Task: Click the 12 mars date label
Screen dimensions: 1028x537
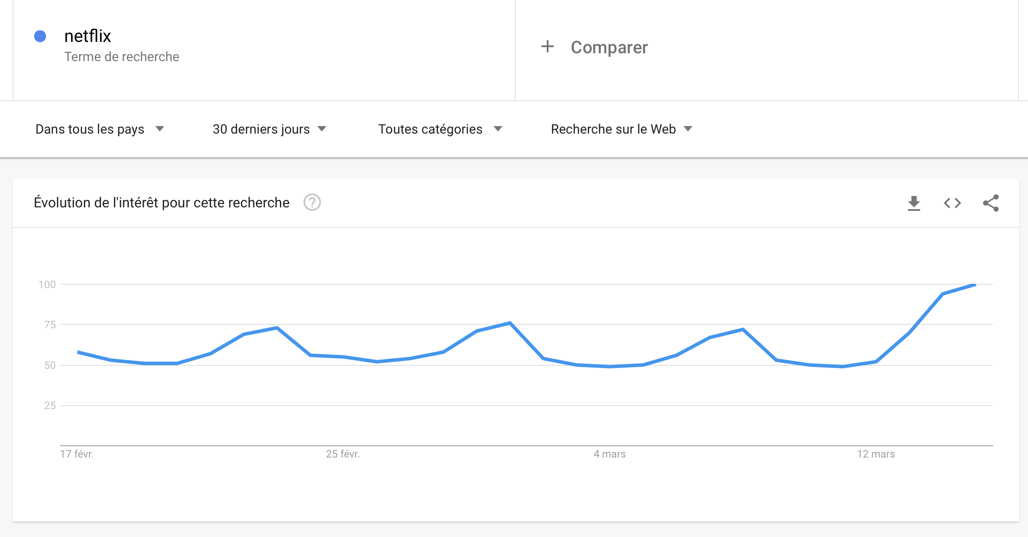Action: click(x=876, y=454)
